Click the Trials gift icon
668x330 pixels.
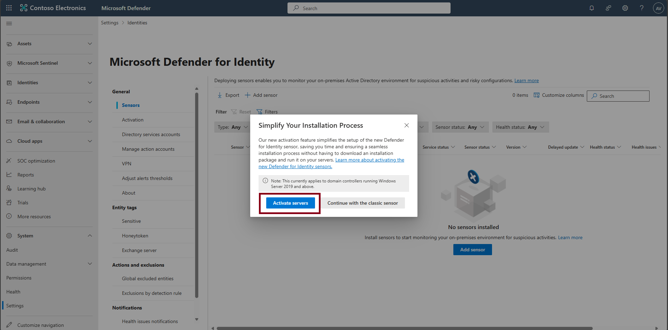point(9,203)
